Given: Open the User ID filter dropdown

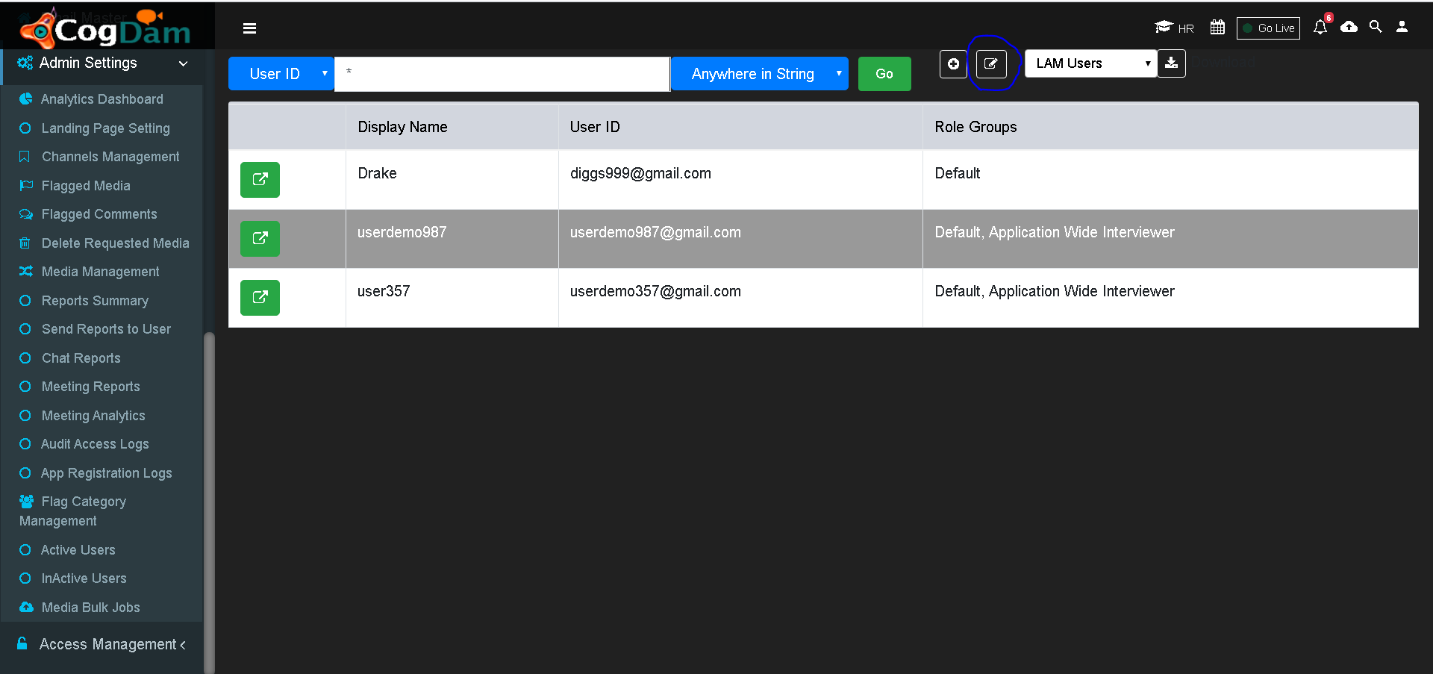Looking at the screenshot, I should pyautogui.click(x=281, y=74).
